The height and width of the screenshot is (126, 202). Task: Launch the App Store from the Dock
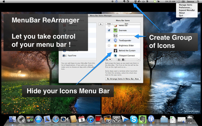tap(38, 119)
